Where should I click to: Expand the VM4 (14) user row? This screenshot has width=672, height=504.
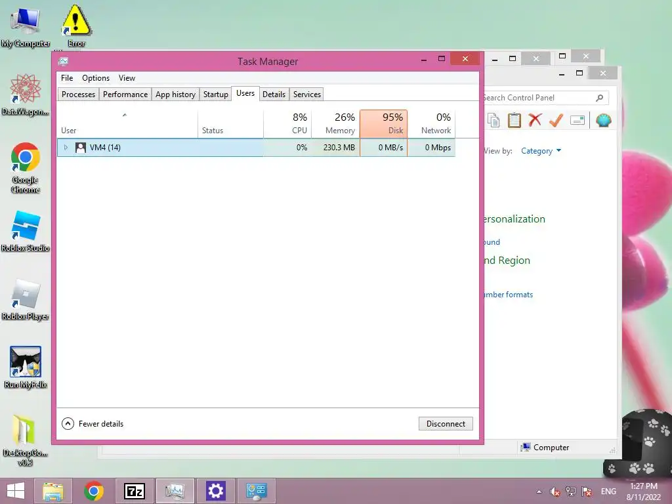click(x=66, y=148)
